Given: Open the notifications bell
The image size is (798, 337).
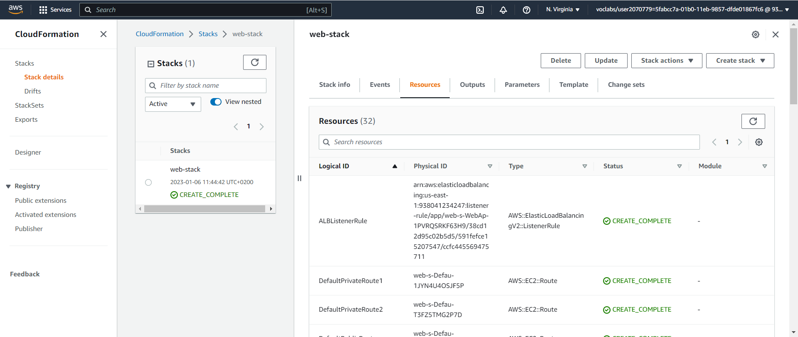Looking at the screenshot, I should [503, 10].
